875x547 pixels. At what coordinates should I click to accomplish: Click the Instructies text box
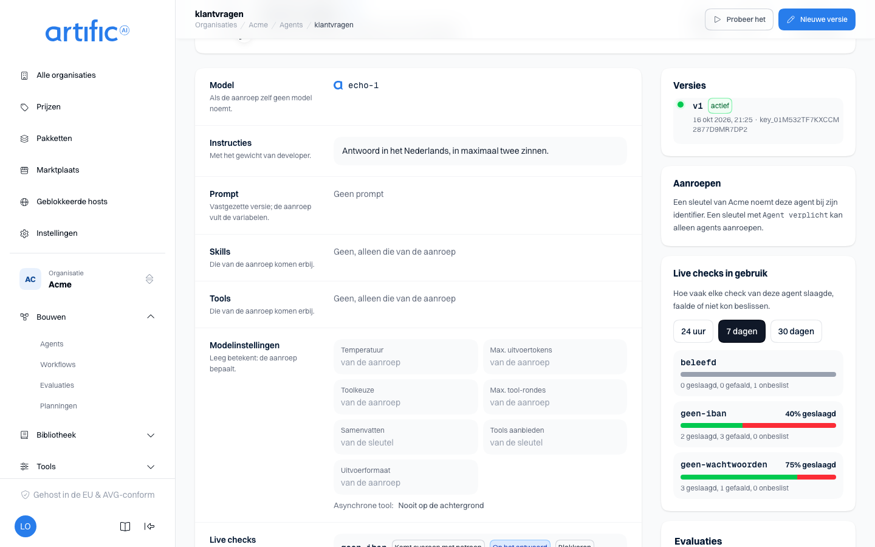click(x=480, y=151)
